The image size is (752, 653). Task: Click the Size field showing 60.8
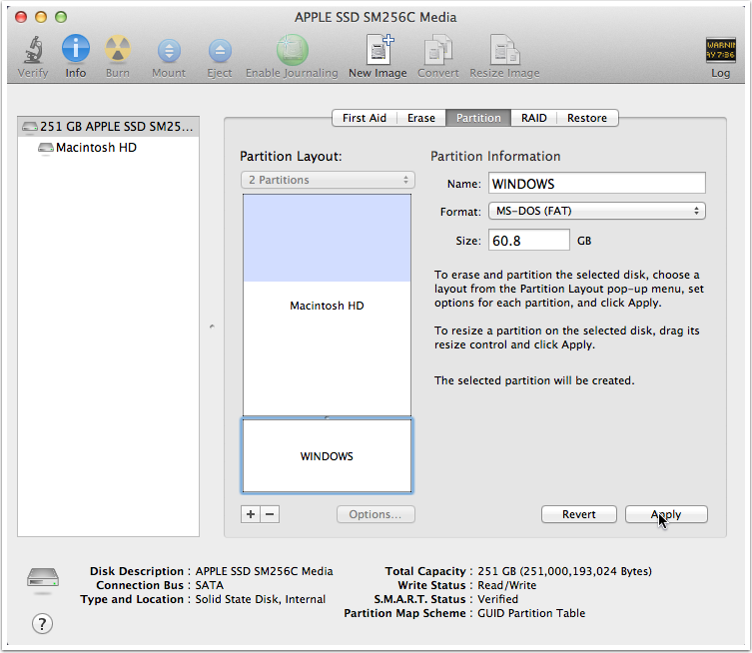point(528,240)
